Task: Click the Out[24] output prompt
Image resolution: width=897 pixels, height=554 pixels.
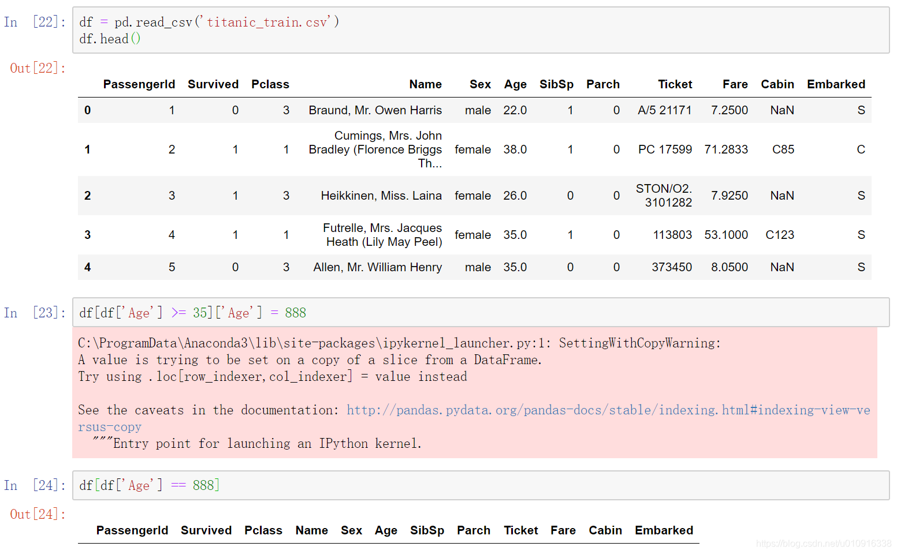Action: click(x=38, y=514)
